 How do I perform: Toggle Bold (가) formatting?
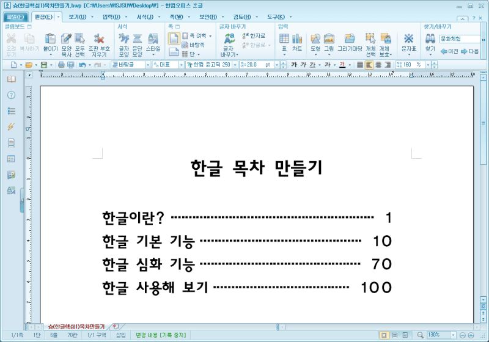click(x=294, y=65)
